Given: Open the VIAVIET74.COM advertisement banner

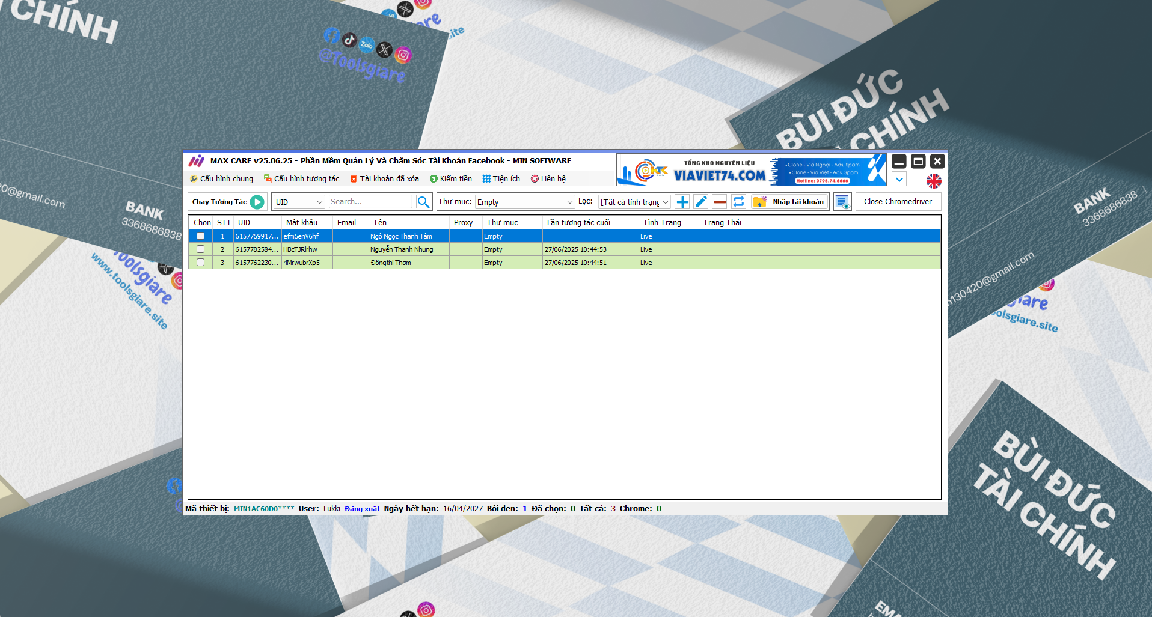Looking at the screenshot, I should click(752, 169).
